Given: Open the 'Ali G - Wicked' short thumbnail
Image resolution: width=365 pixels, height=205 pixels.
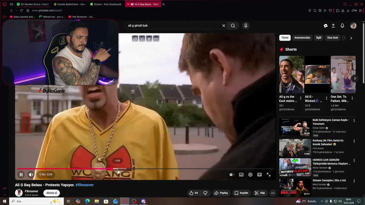Looking at the screenshot, I should [317, 74].
